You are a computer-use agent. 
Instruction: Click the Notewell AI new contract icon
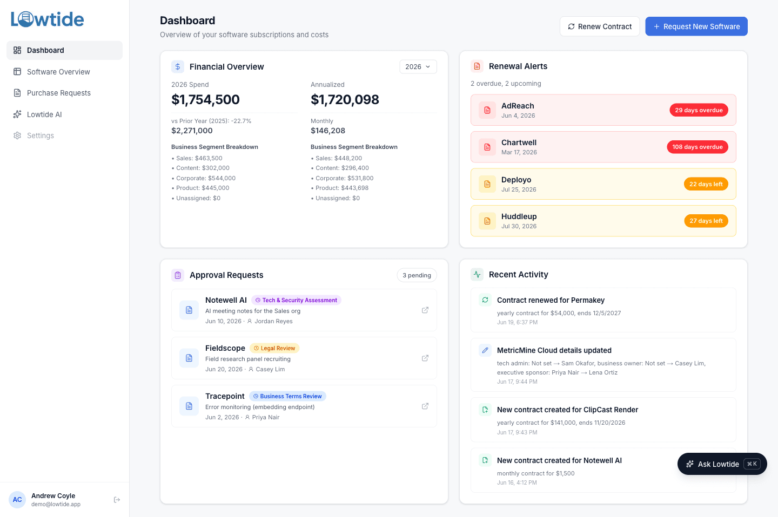(x=485, y=460)
